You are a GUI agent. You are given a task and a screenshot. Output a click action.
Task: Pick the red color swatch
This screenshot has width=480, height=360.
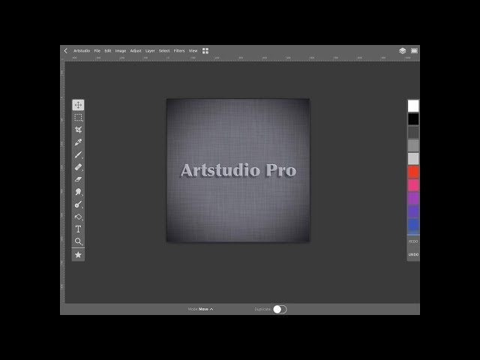413,172
